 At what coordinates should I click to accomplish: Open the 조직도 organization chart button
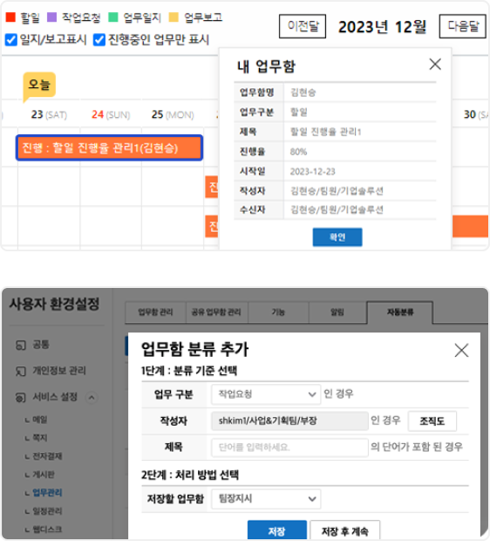coord(432,421)
